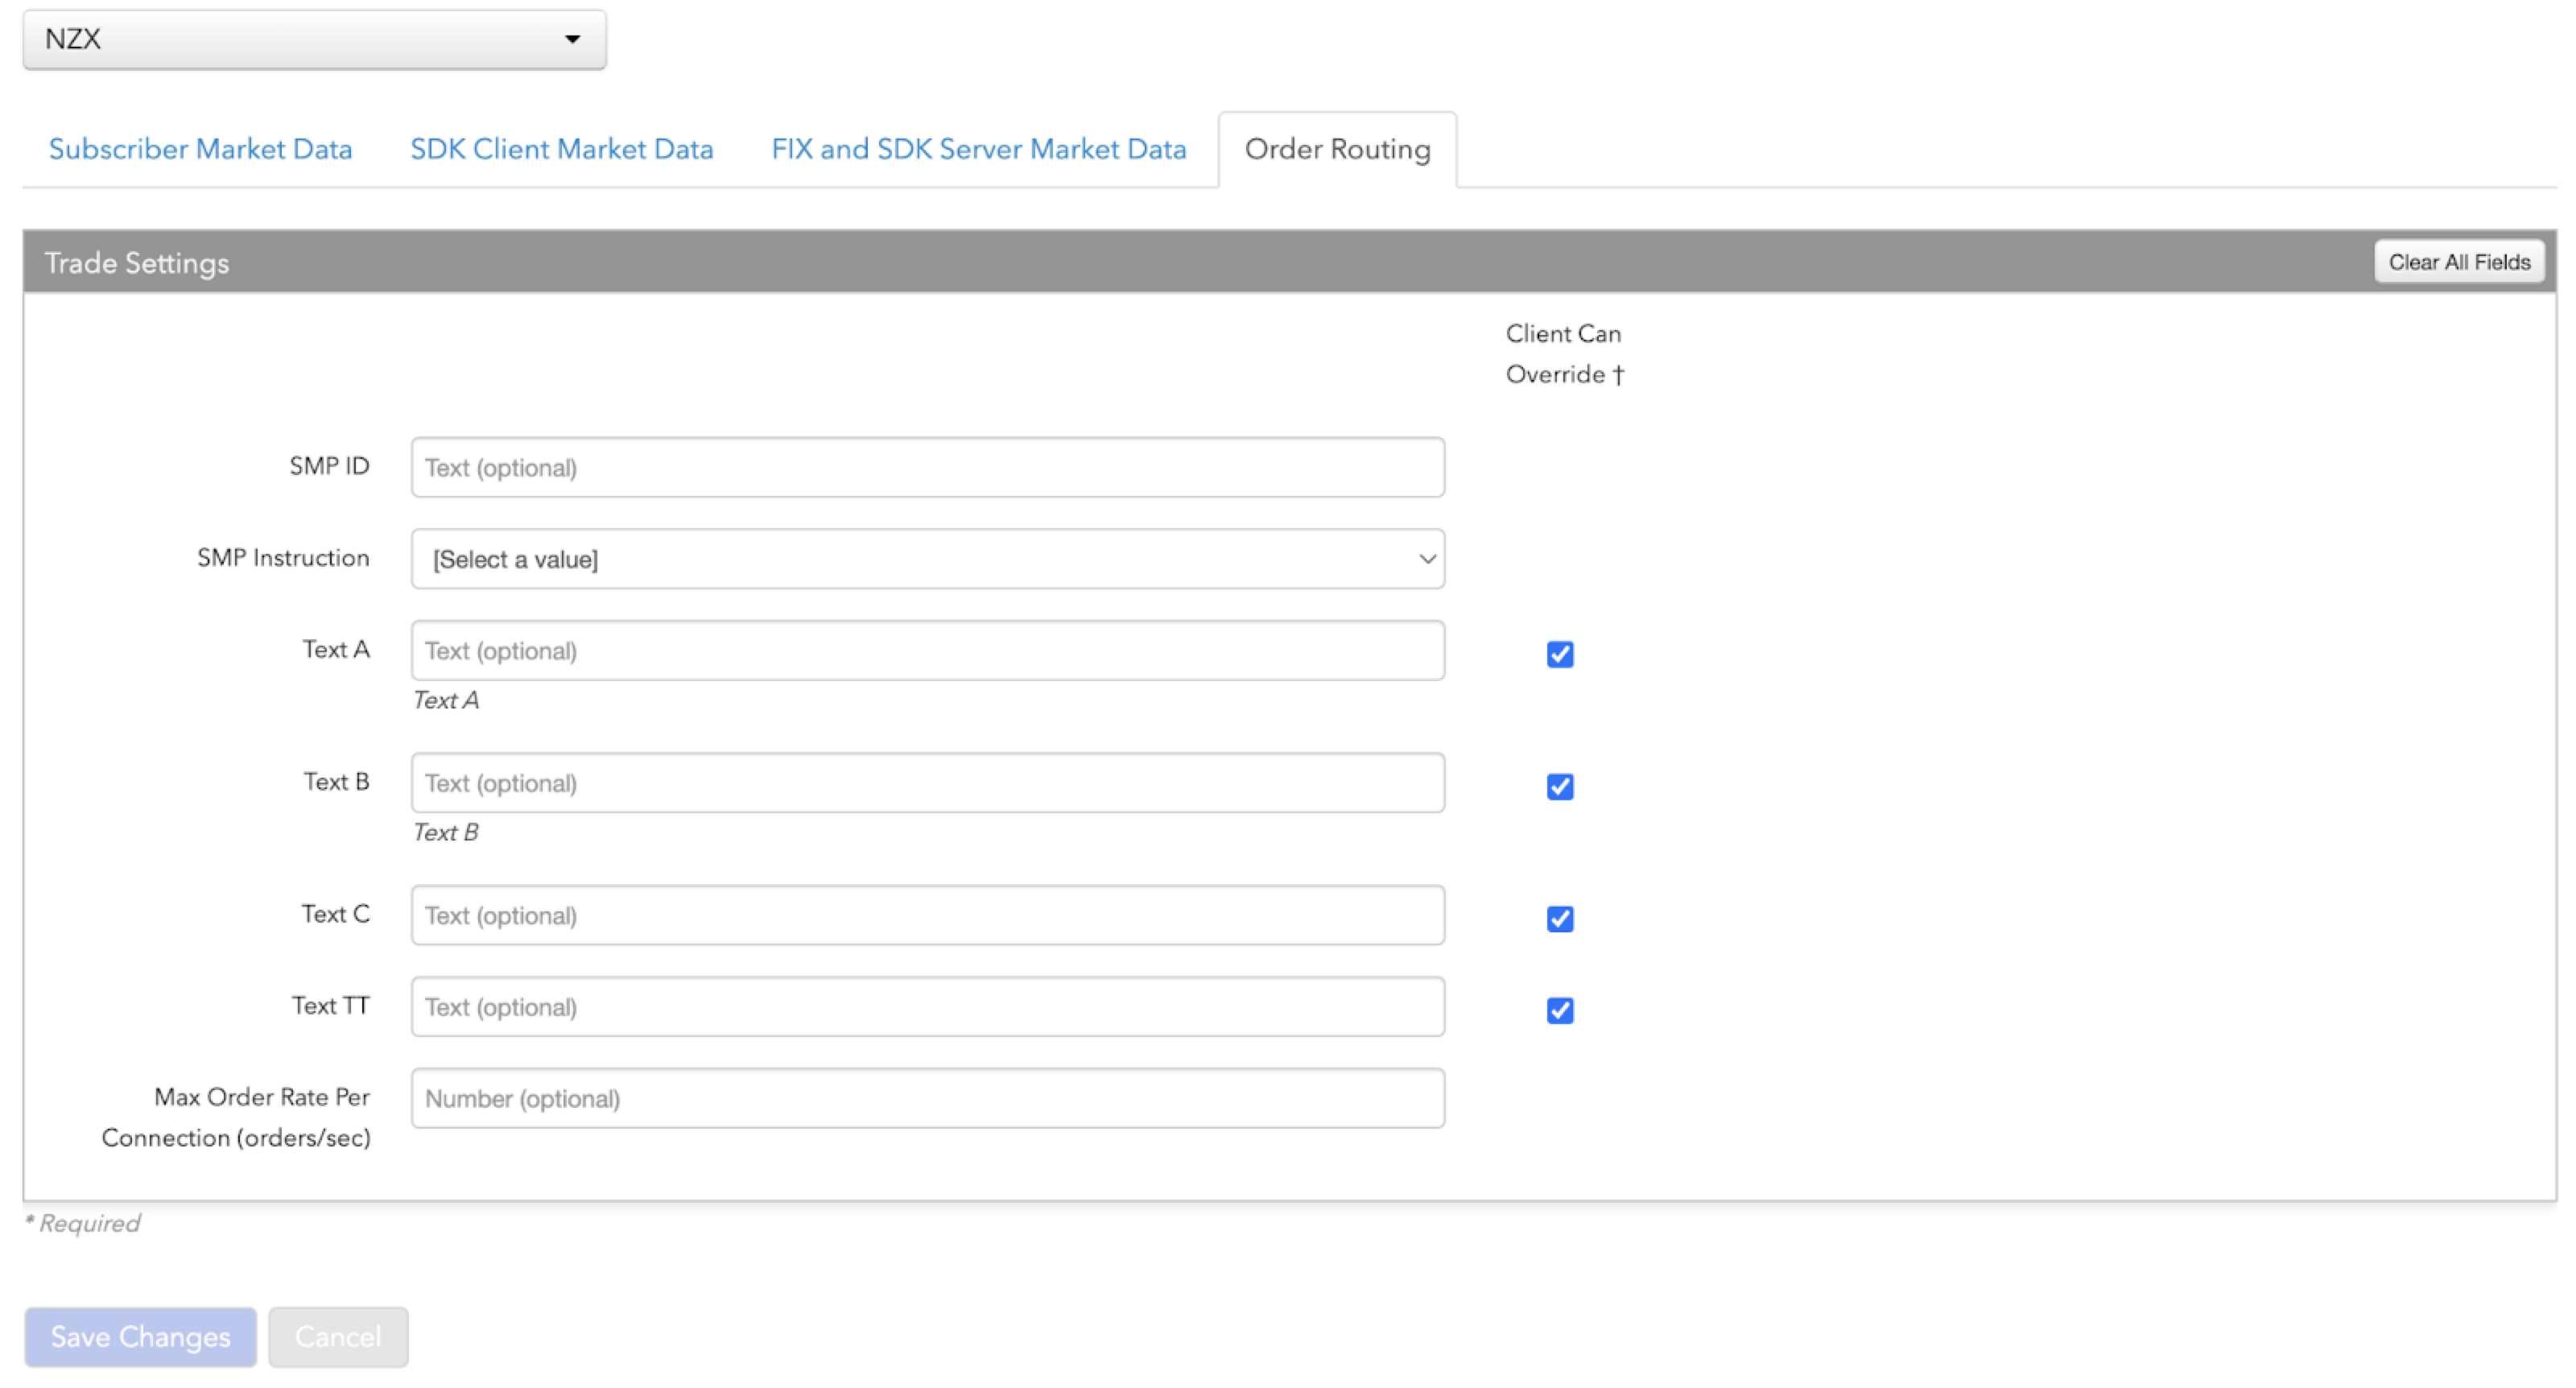Click the Clear All Fields button
The image size is (2576, 1388).
pyautogui.click(x=2459, y=262)
